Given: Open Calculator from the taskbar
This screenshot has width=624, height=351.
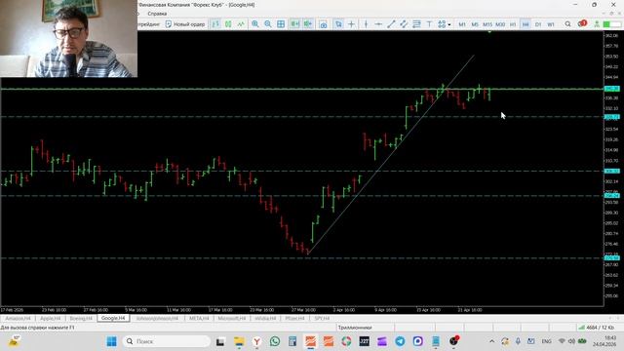Looking at the screenshot, I should [x=292, y=341].
